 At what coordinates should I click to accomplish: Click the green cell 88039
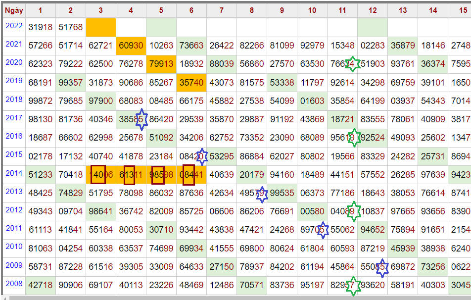pos(221,64)
